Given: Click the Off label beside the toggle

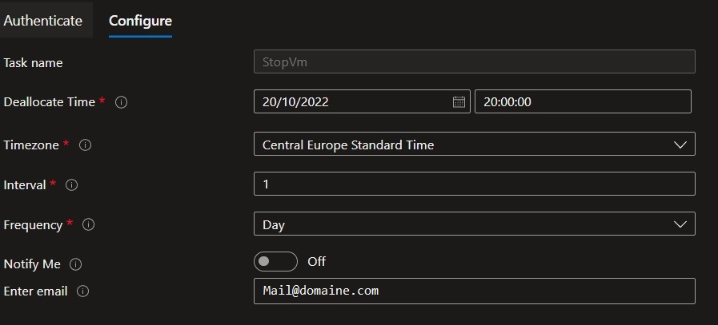Looking at the screenshot, I should [x=316, y=262].
